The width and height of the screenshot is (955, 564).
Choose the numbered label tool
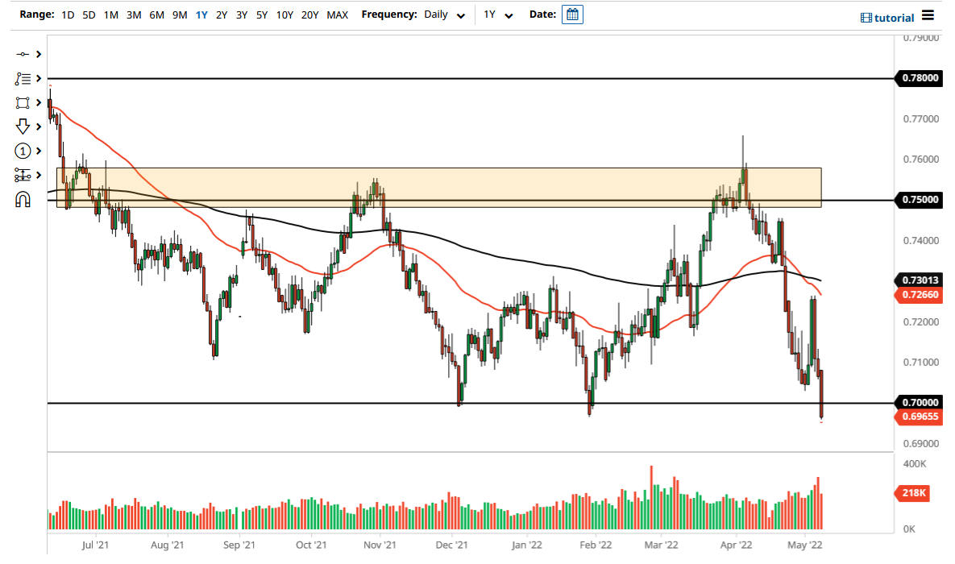23,151
